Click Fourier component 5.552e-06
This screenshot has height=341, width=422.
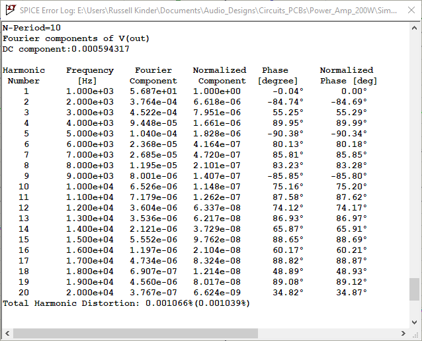pos(153,240)
